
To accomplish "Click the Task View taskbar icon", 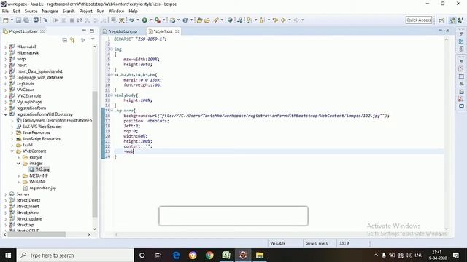I will click(158, 255).
